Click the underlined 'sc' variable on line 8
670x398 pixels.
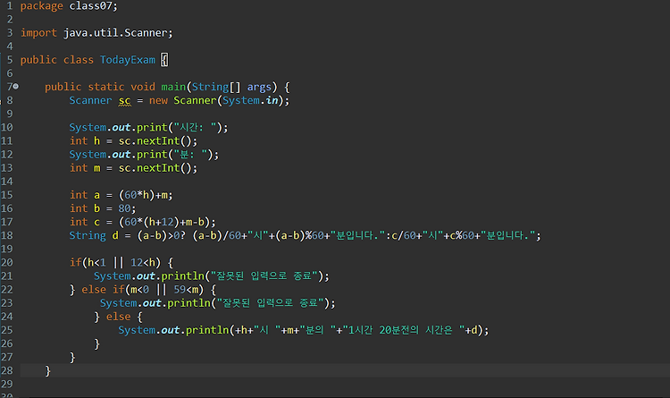tap(124, 101)
